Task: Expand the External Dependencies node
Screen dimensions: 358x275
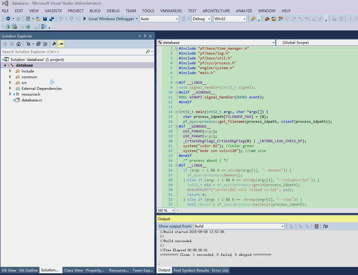Action: (10, 88)
